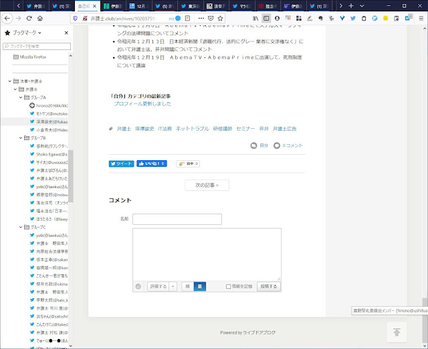Click the 次の記事 button
This screenshot has width=428, height=349.
(207, 186)
